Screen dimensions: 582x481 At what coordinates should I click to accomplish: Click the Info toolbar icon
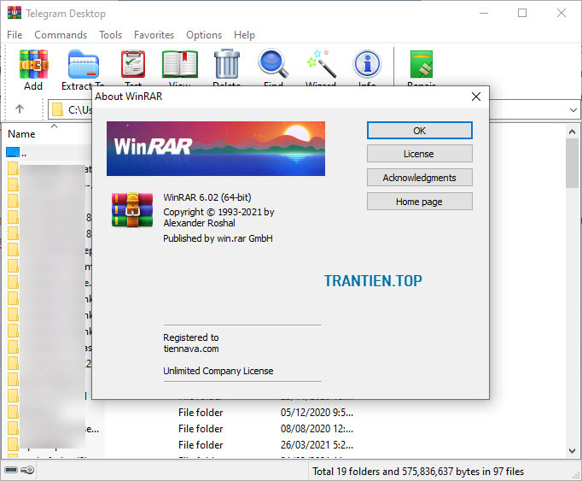tap(367, 64)
